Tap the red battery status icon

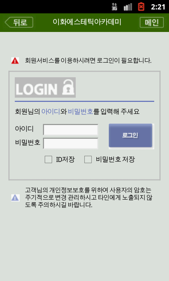pos(141,7)
